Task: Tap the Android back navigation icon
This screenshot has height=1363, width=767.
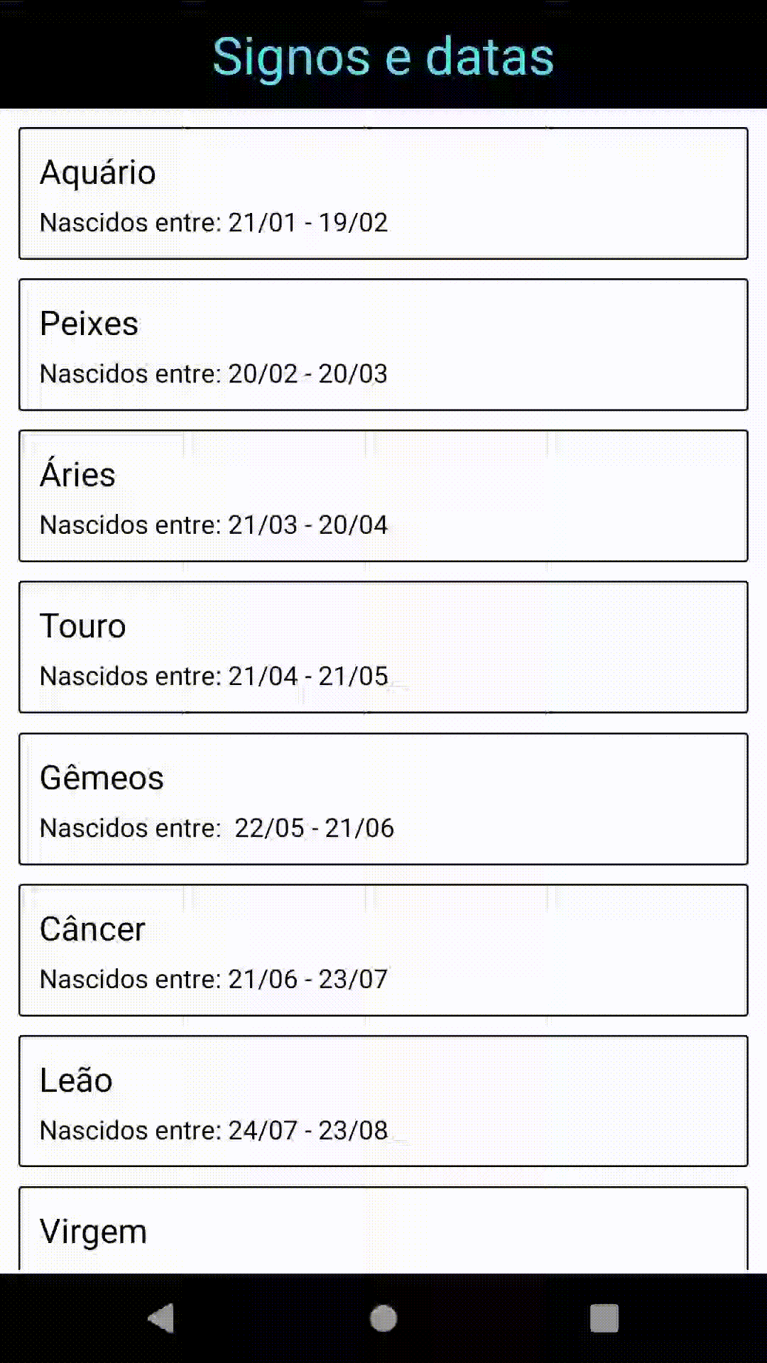Action: pos(162,1318)
